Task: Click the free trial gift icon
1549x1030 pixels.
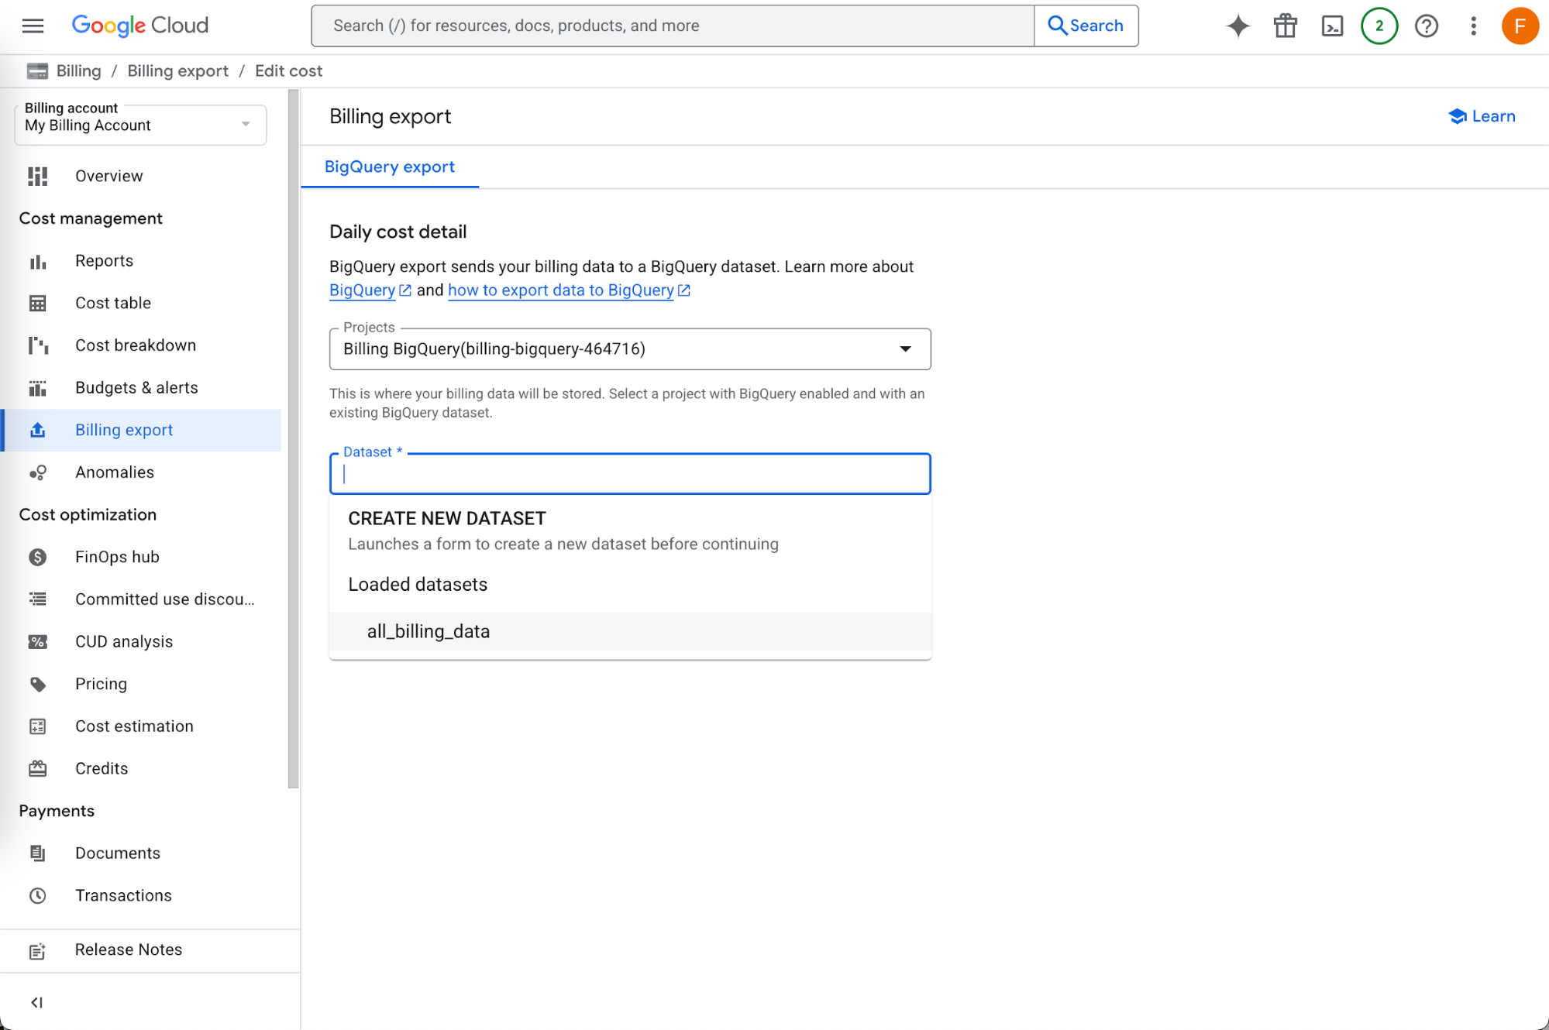Action: (1285, 26)
